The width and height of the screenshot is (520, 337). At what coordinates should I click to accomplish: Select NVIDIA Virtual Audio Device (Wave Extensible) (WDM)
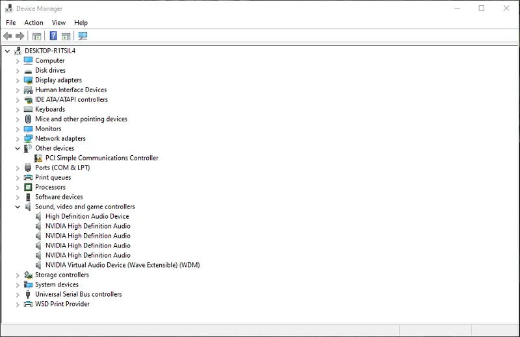(x=123, y=265)
